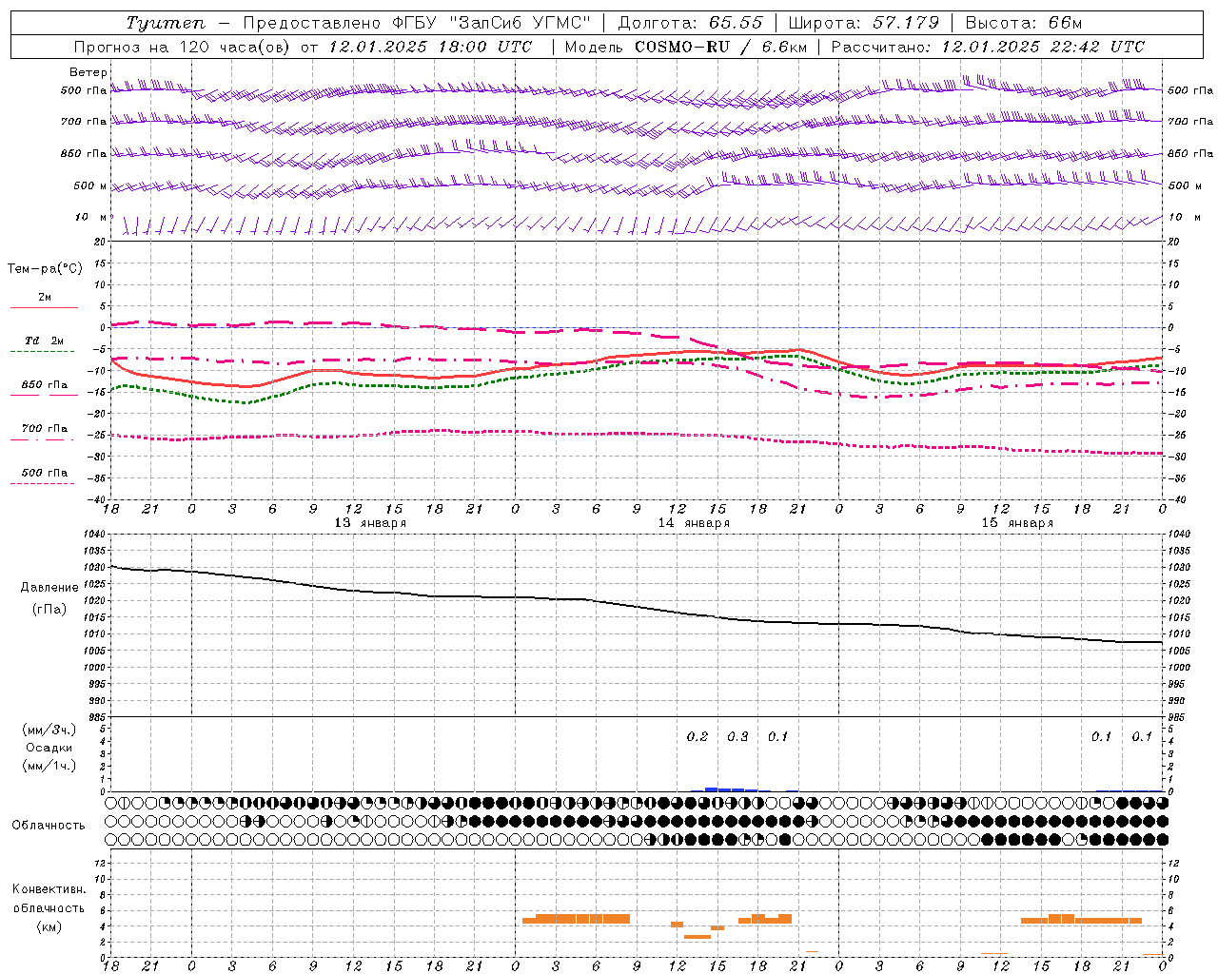
Task: Click the left "10 м" wind row label
Action: 91,218
